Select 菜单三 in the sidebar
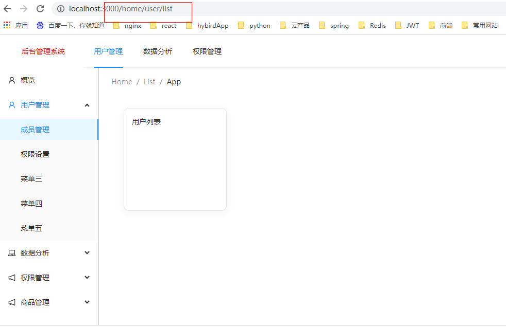The height and width of the screenshot is (327, 506). pos(49,179)
